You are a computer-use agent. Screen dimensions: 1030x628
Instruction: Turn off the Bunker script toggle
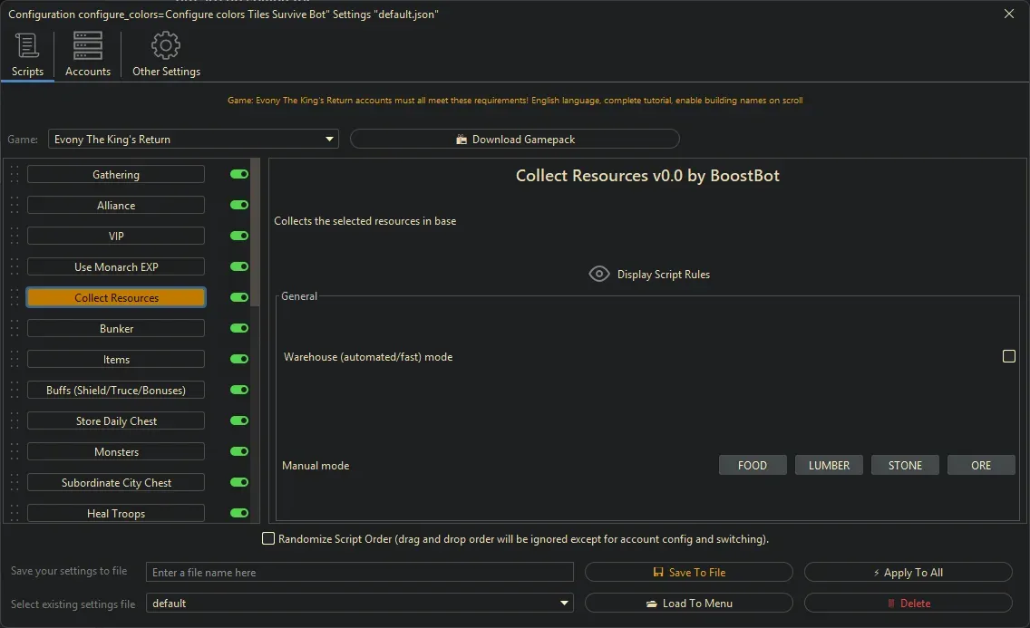[x=238, y=328]
